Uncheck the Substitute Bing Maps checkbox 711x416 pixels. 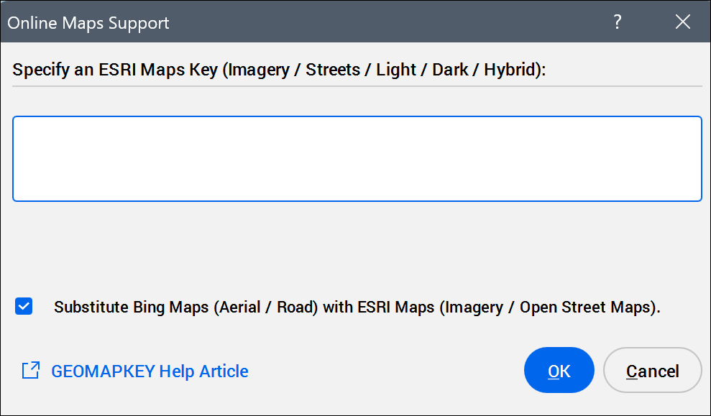24,307
